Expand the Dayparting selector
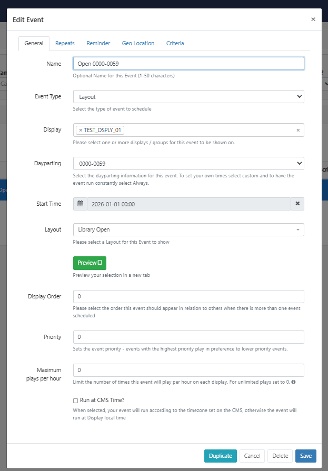 click(x=188, y=163)
